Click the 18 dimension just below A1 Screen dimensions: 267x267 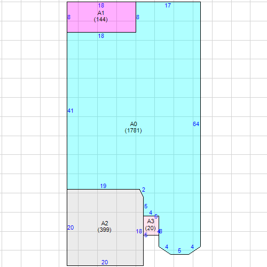tap(101, 36)
